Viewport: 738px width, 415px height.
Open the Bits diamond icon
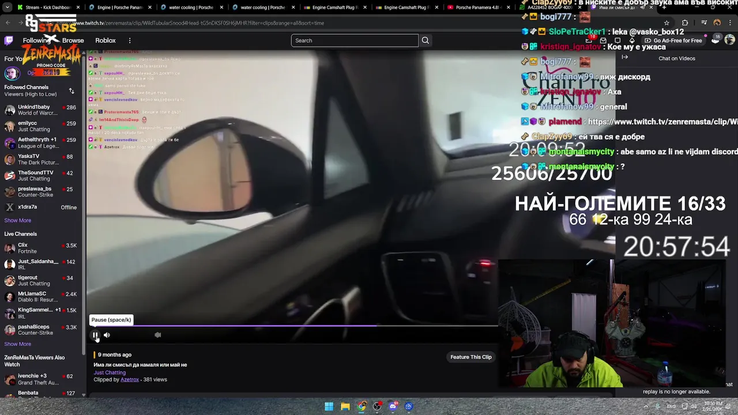[x=632, y=40]
